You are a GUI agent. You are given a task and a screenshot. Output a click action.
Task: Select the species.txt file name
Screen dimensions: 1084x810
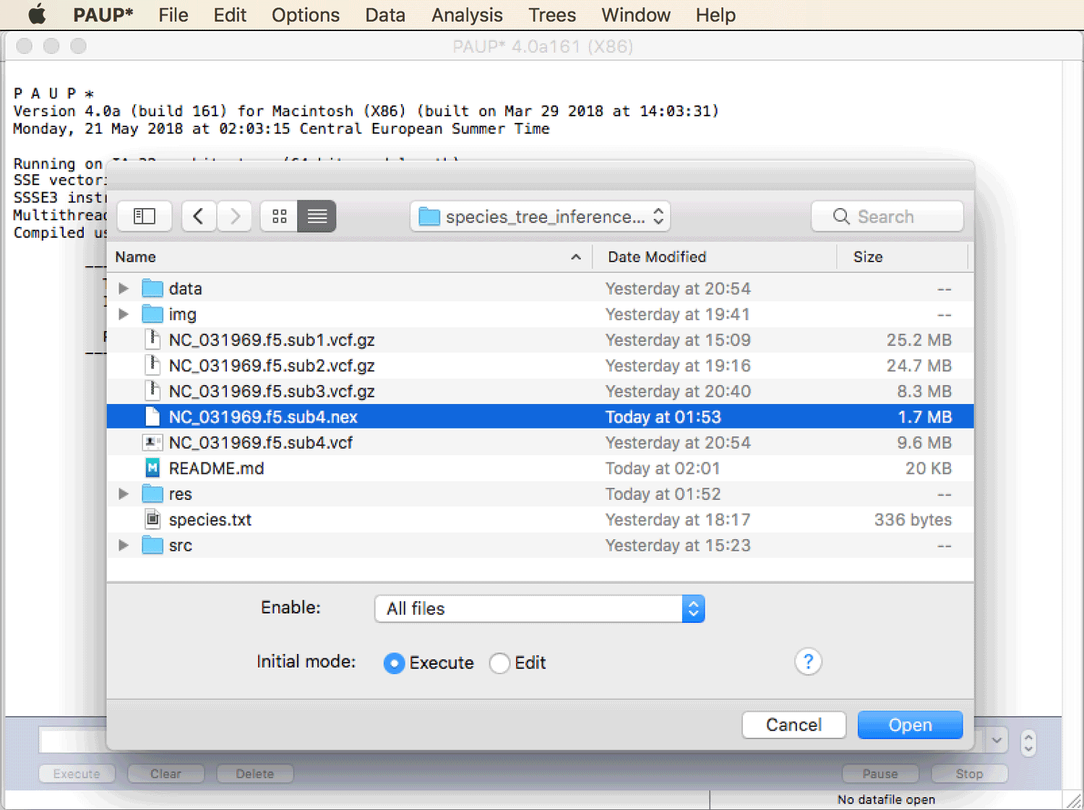click(210, 520)
